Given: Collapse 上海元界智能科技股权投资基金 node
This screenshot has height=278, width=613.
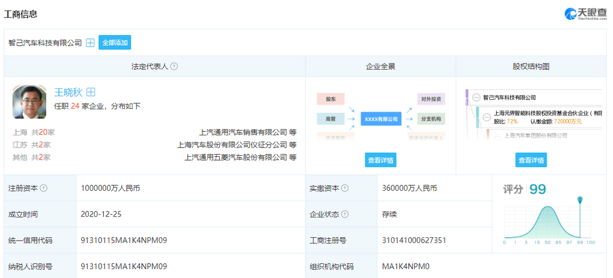Looking at the screenshot, I should point(487,117).
